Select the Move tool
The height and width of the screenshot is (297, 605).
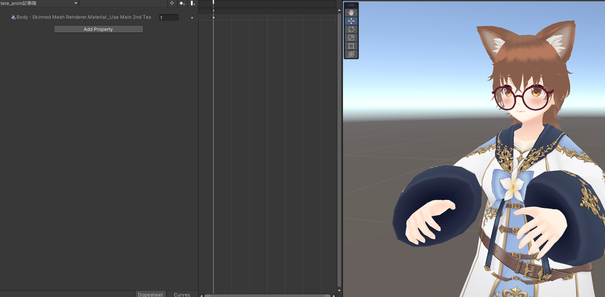[x=351, y=21]
